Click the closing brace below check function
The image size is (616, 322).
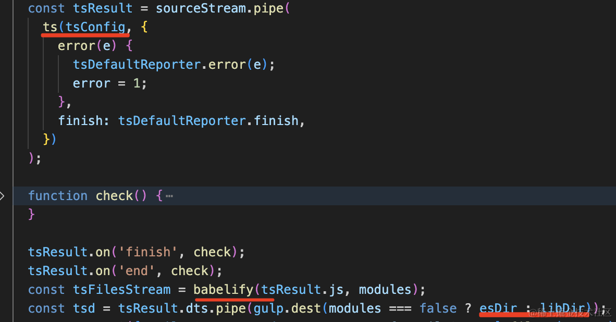[31, 214]
